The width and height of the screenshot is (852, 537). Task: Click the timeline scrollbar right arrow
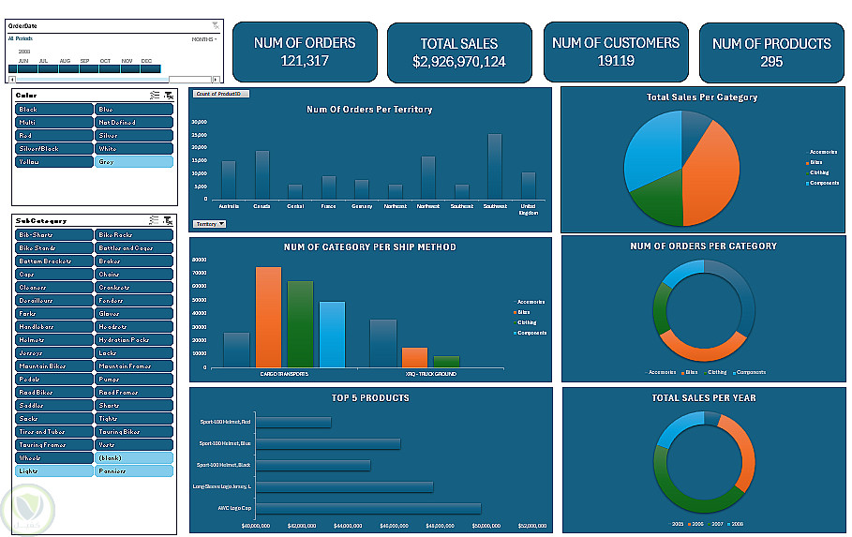(x=216, y=80)
